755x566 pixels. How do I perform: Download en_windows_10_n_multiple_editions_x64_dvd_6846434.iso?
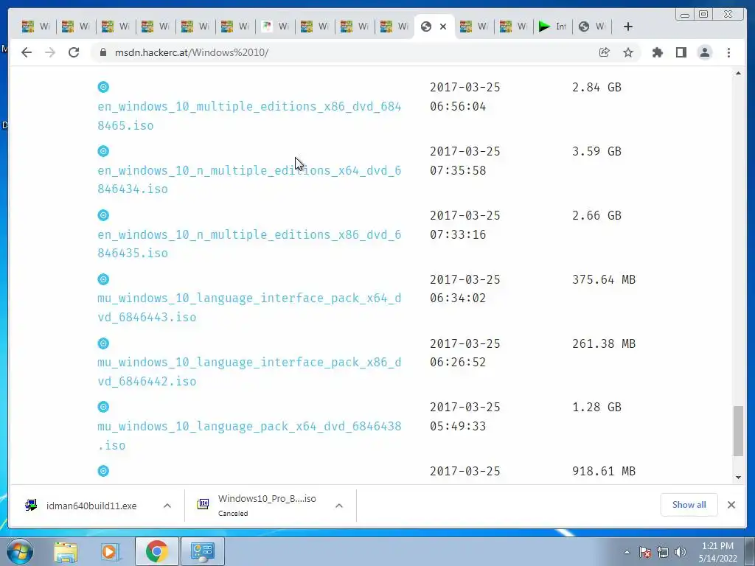point(249,180)
